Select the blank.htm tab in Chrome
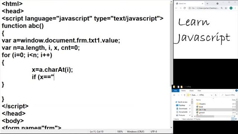Screen dimensions: 238x134 point(189,3)
